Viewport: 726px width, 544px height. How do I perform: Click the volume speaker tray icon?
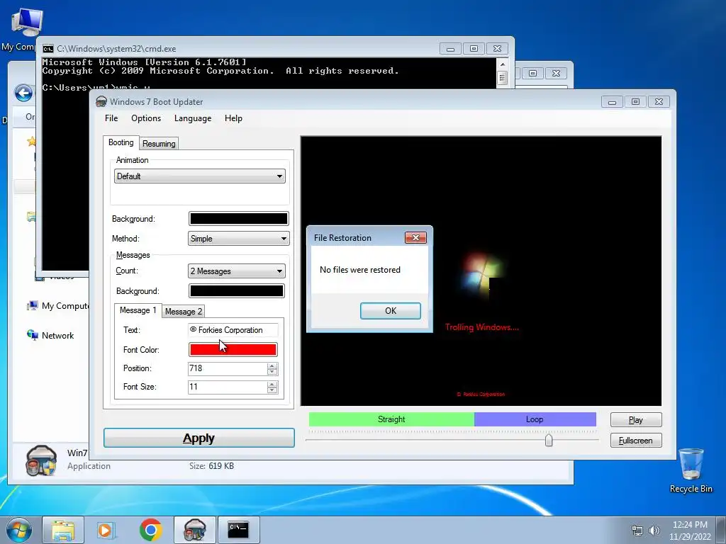click(x=654, y=531)
